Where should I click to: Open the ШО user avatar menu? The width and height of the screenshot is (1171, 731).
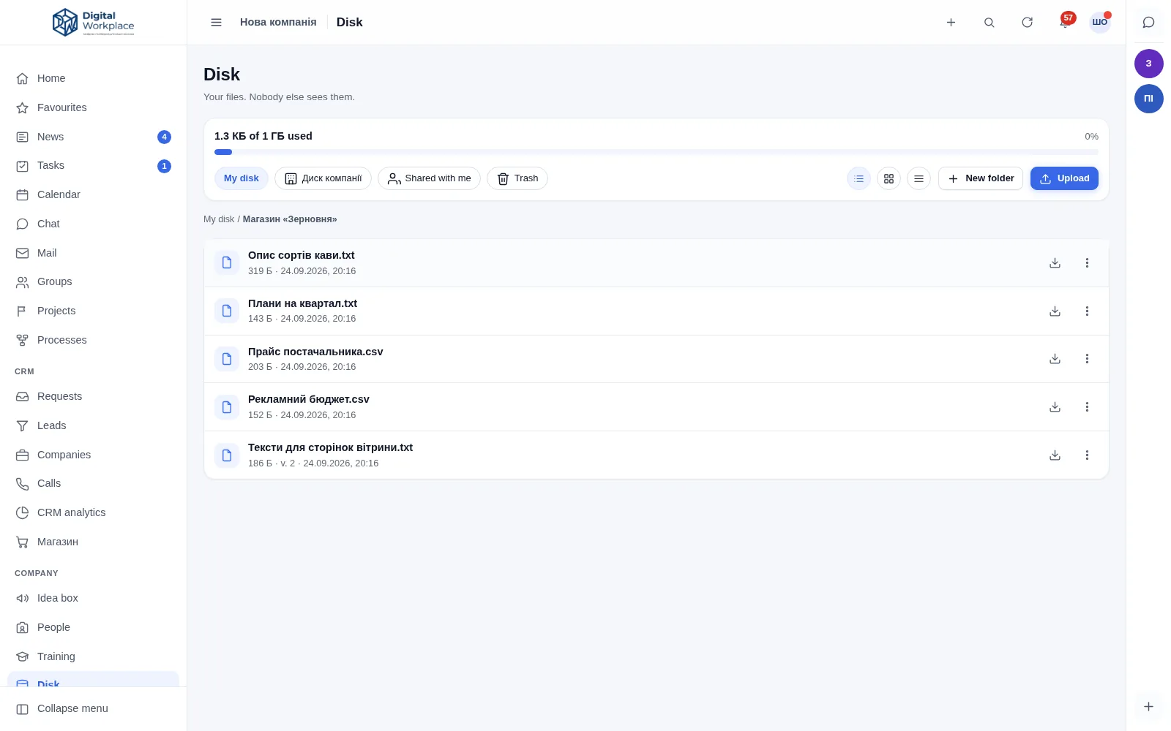(x=1100, y=23)
